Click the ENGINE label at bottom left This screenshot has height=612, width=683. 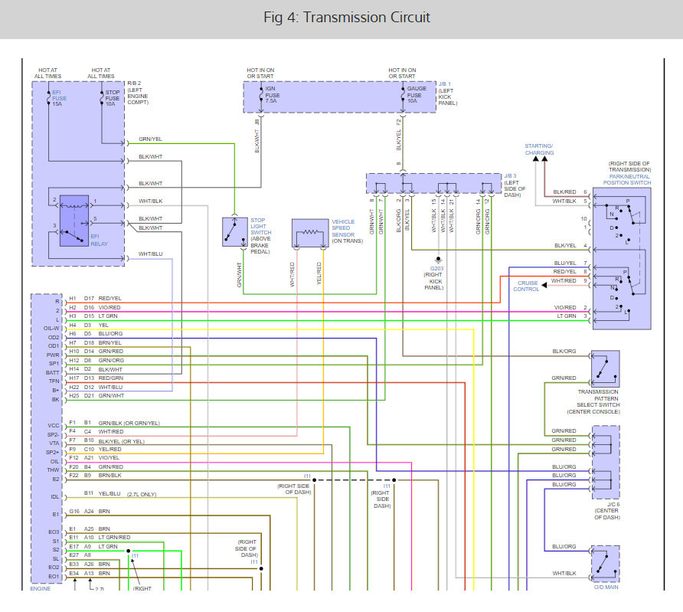tap(40, 588)
